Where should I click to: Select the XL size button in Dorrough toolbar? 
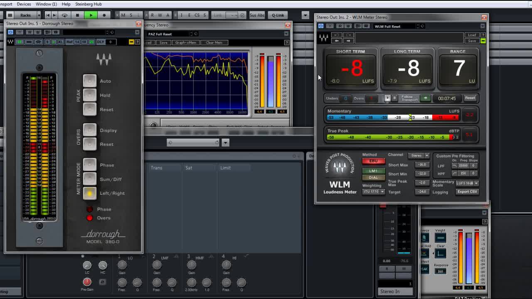pyautogui.click(x=61, y=42)
